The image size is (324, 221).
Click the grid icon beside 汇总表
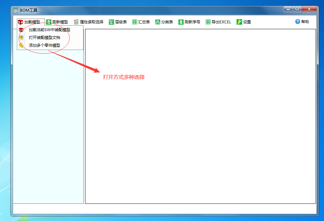[x=135, y=22]
